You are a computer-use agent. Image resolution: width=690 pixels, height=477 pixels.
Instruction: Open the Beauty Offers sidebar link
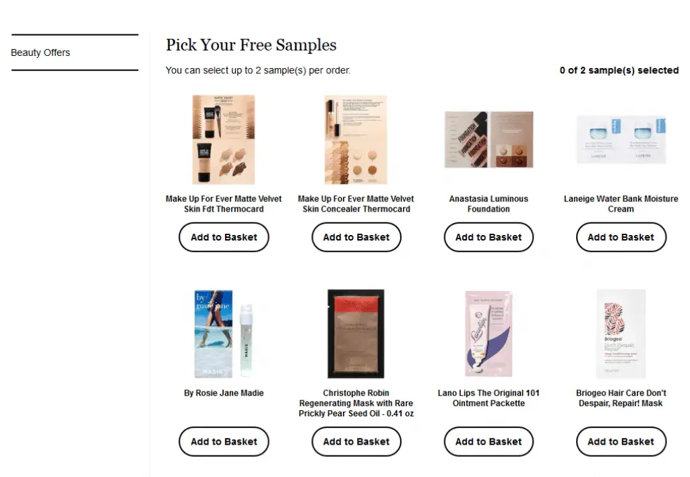[40, 53]
